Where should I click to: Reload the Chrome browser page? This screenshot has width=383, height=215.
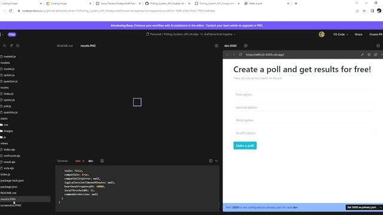tap(11, 11)
